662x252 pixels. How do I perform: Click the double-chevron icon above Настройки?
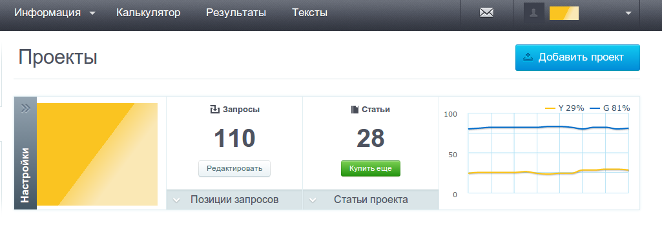click(x=25, y=108)
